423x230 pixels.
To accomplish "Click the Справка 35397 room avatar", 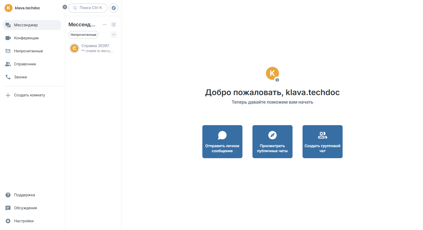I will pyautogui.click(x=74, y=48).
